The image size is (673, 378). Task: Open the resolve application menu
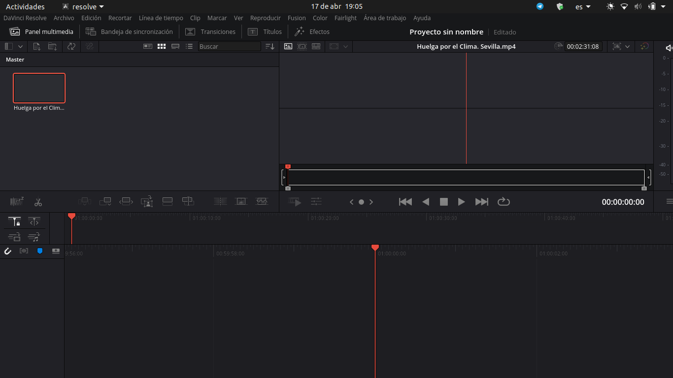pos(83,6)
